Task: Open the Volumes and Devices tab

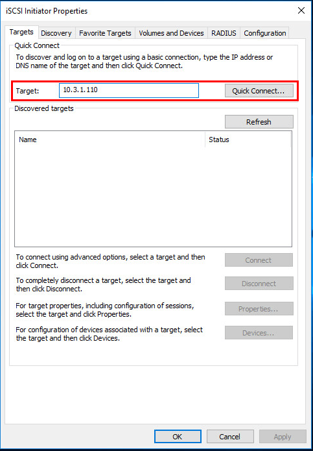Action: coord(171,33)
